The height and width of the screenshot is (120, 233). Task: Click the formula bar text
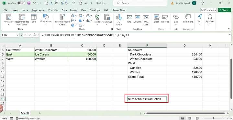[85, 35]
